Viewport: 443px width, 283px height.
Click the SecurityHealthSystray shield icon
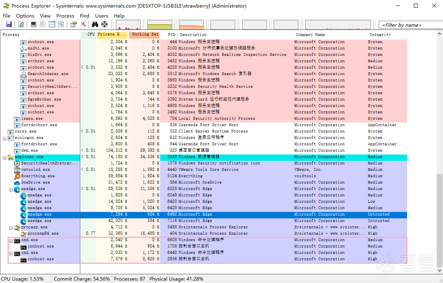point(17,164)
